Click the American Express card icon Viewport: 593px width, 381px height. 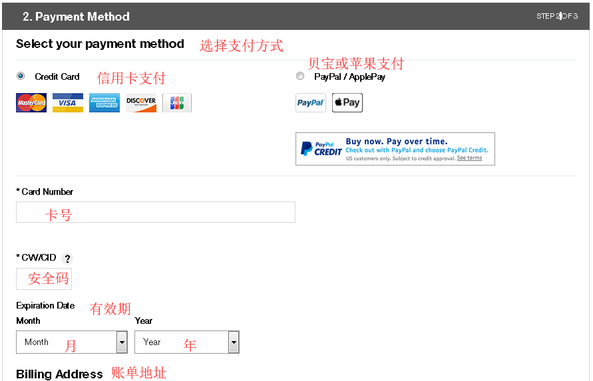click(104, 103)
